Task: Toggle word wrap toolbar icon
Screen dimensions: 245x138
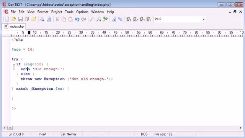Action: point(114,19)
